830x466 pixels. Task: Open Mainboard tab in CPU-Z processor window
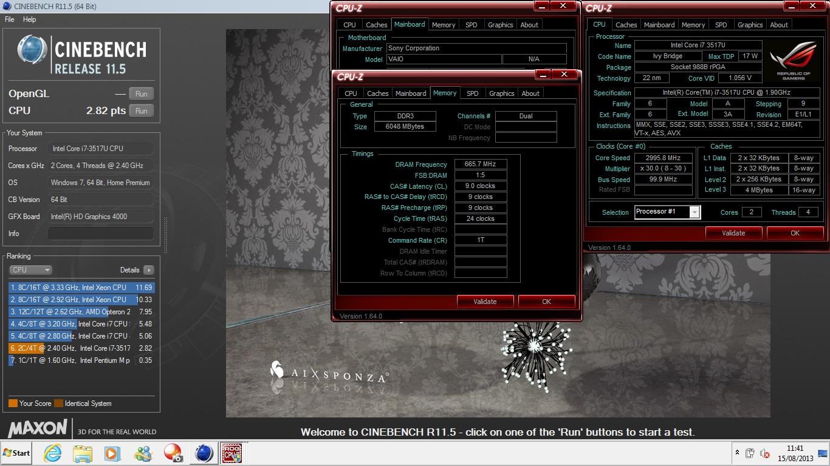coord(659,25)
